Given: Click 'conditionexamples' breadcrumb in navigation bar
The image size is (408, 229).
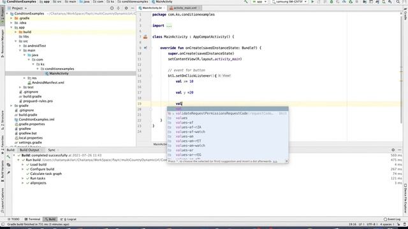Looking at the screenshot, I should click(133, 1).
